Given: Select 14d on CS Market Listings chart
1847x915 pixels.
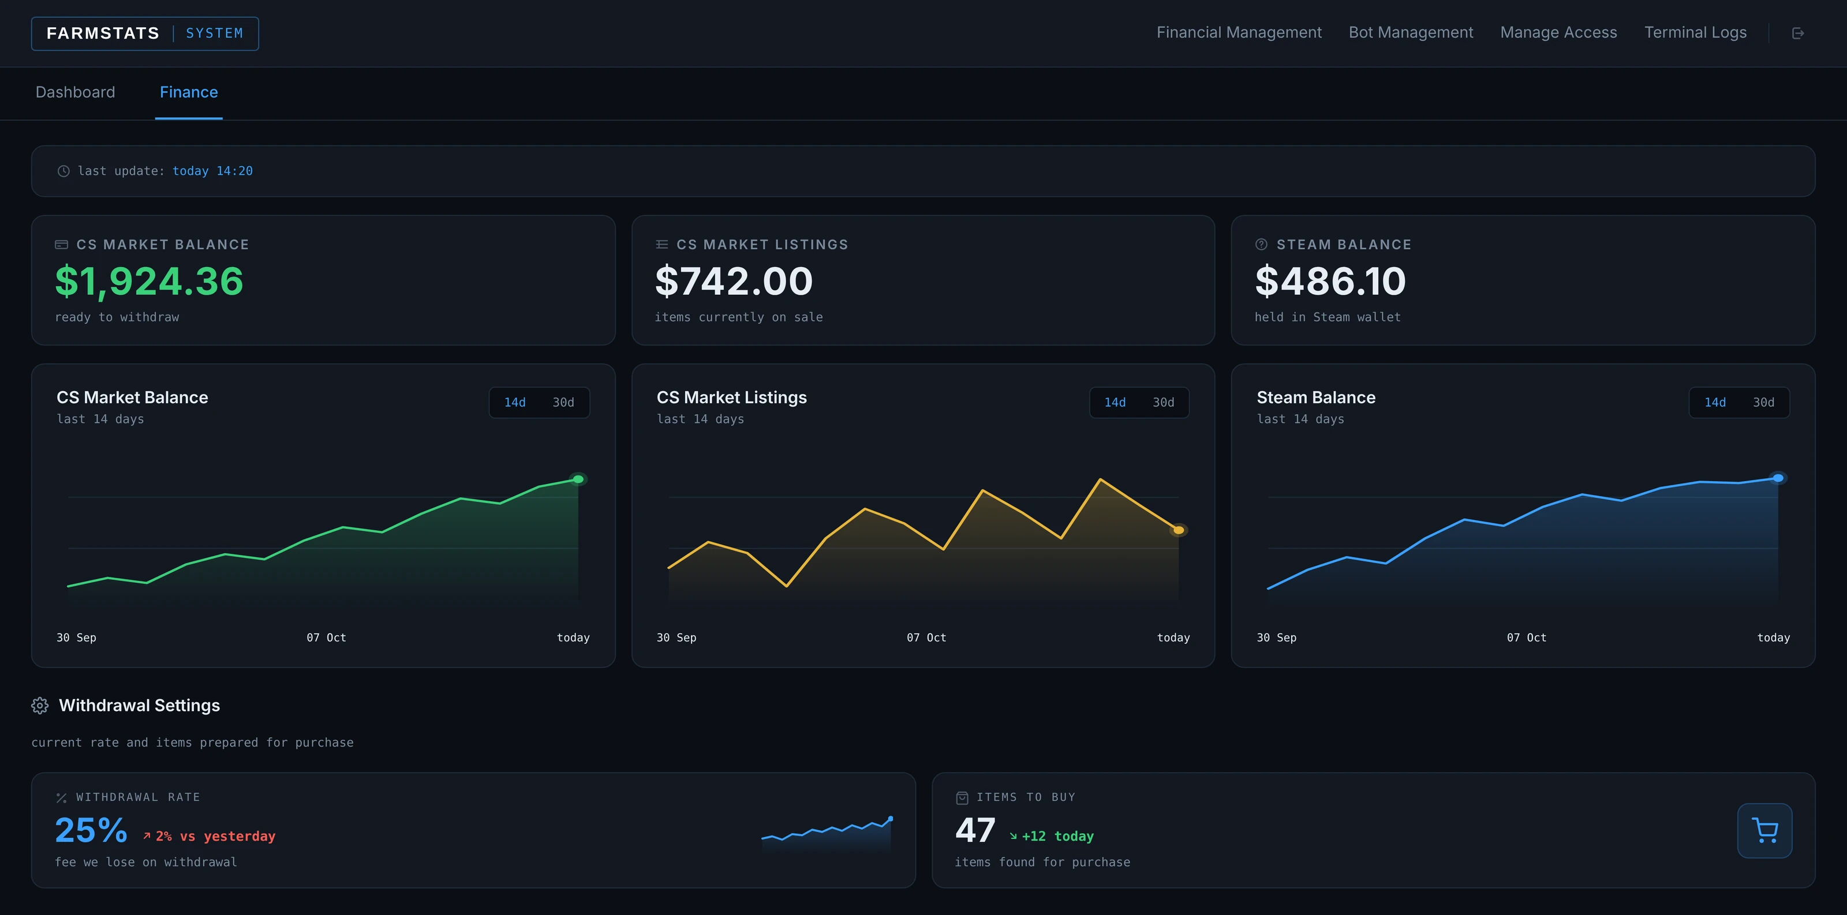Looking at the screenshot, I should pos(1115,403).
